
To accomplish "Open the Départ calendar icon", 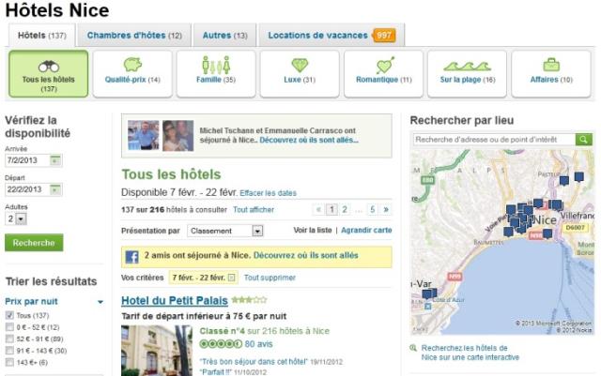I will [x=55, y=189].
